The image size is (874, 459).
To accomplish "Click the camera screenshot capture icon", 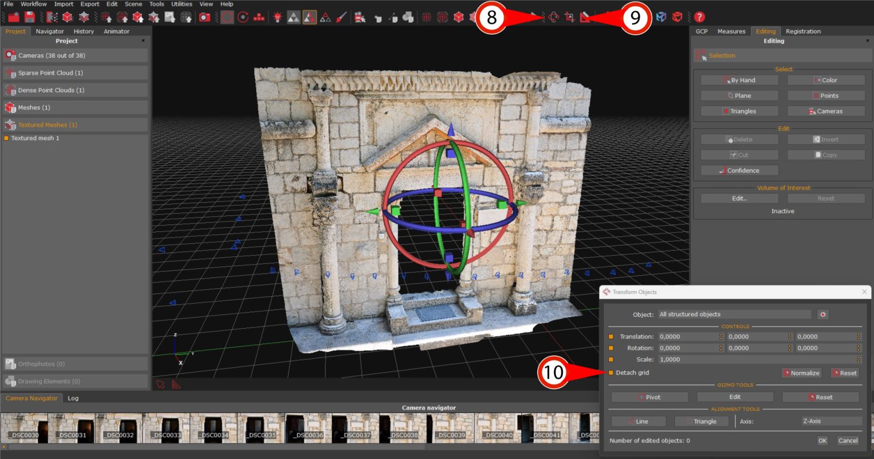I will click(204, 17).
